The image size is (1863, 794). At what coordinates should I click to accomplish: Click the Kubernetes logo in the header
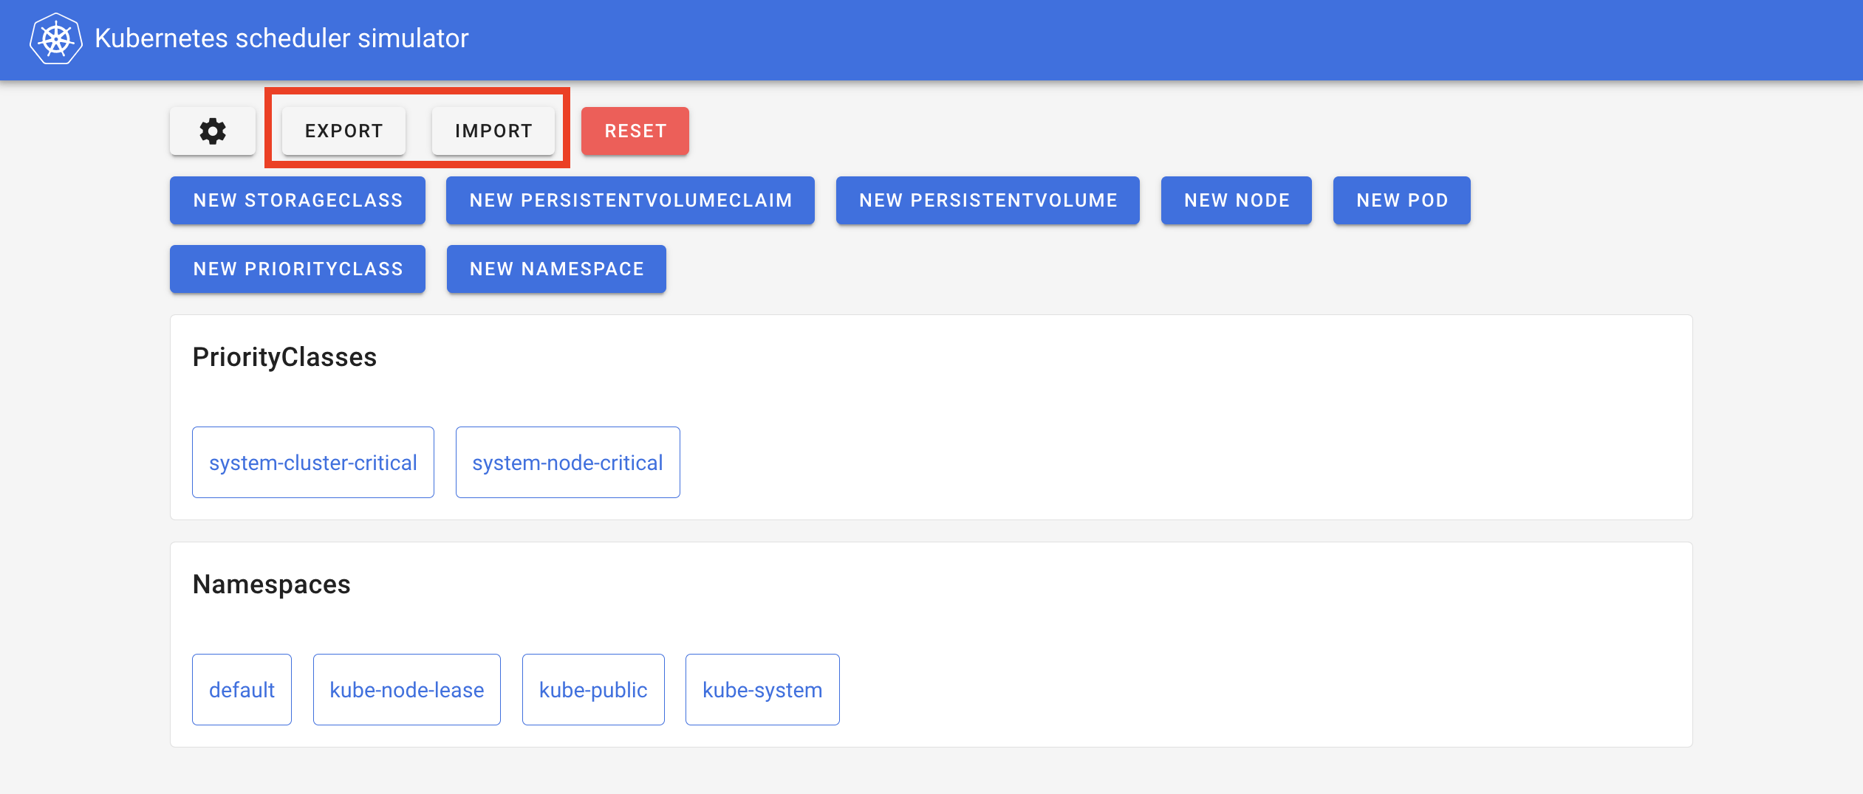click(55, 39)
